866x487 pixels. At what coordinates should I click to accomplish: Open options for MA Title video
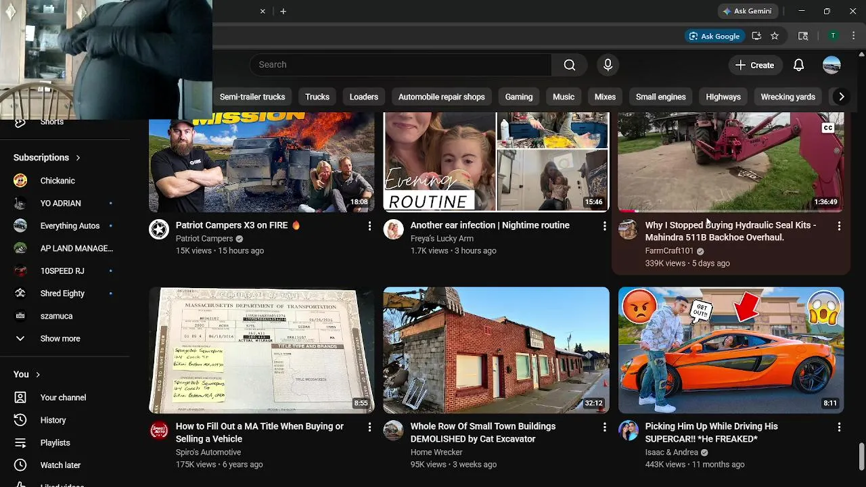369,427
